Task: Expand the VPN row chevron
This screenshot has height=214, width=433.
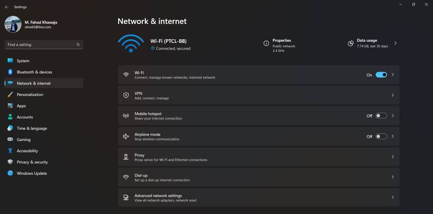Action: [x=393, y=95]
